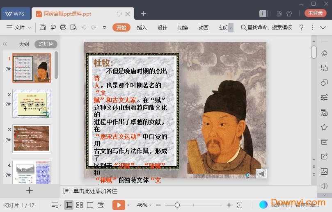This screenshot has height=212, width=332.
Task: Expand slideshow play options arrow
Action: (x=128, y=205)
